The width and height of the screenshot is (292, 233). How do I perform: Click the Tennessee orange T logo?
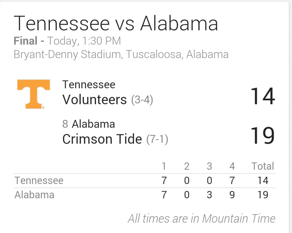pyautogui.click(x=34, y=94)
